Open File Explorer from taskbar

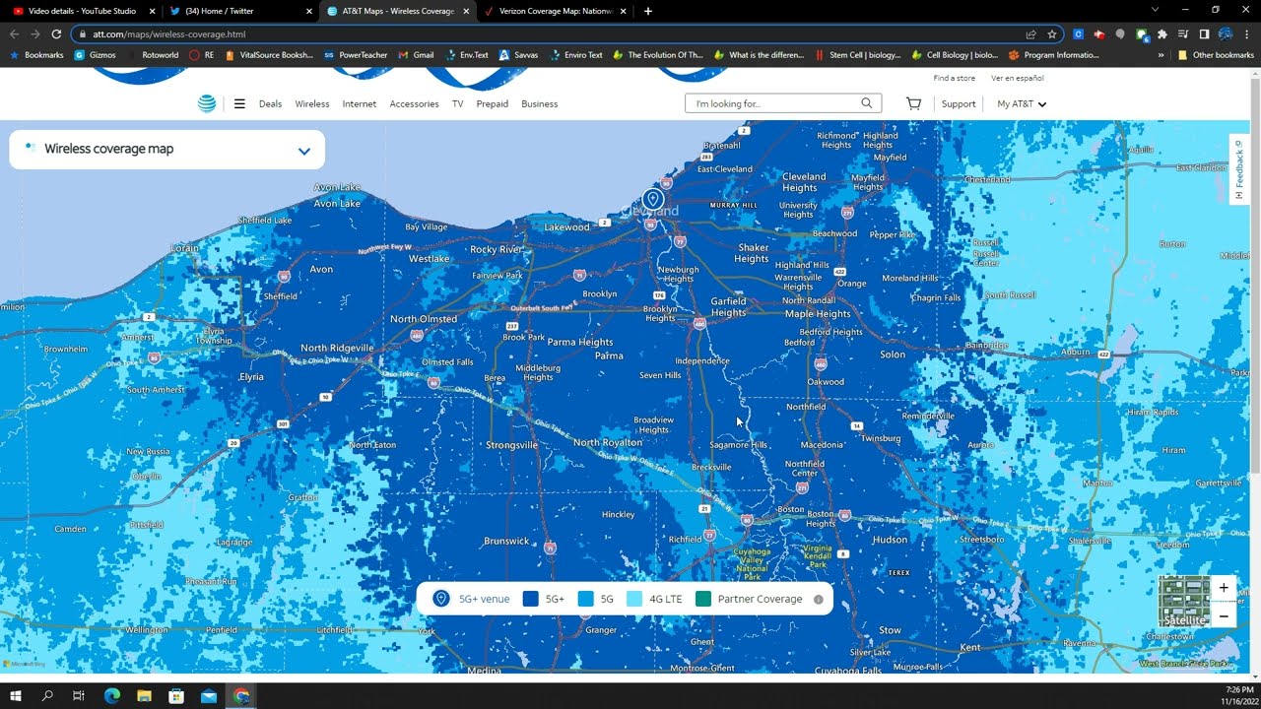(x=144, y=696)
